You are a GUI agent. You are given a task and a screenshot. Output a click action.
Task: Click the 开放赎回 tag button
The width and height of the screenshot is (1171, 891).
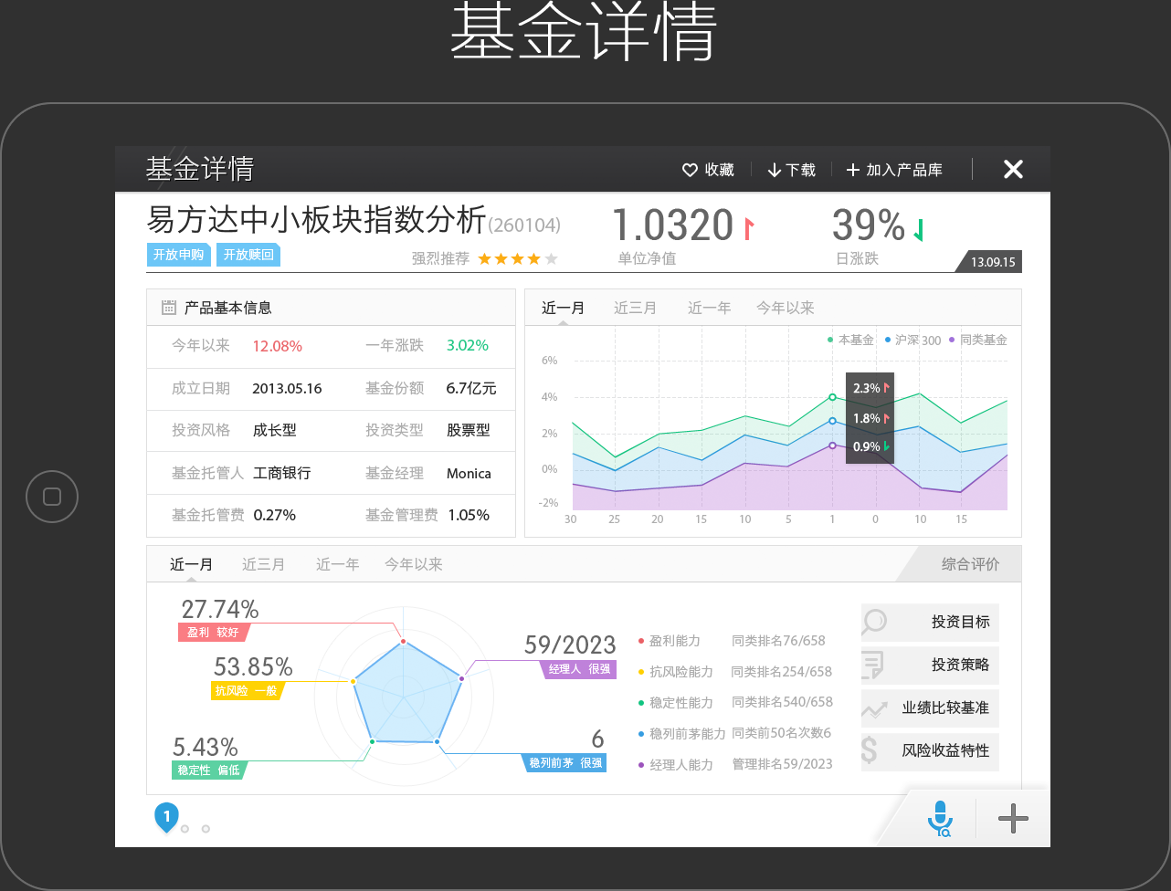[248, 255]
